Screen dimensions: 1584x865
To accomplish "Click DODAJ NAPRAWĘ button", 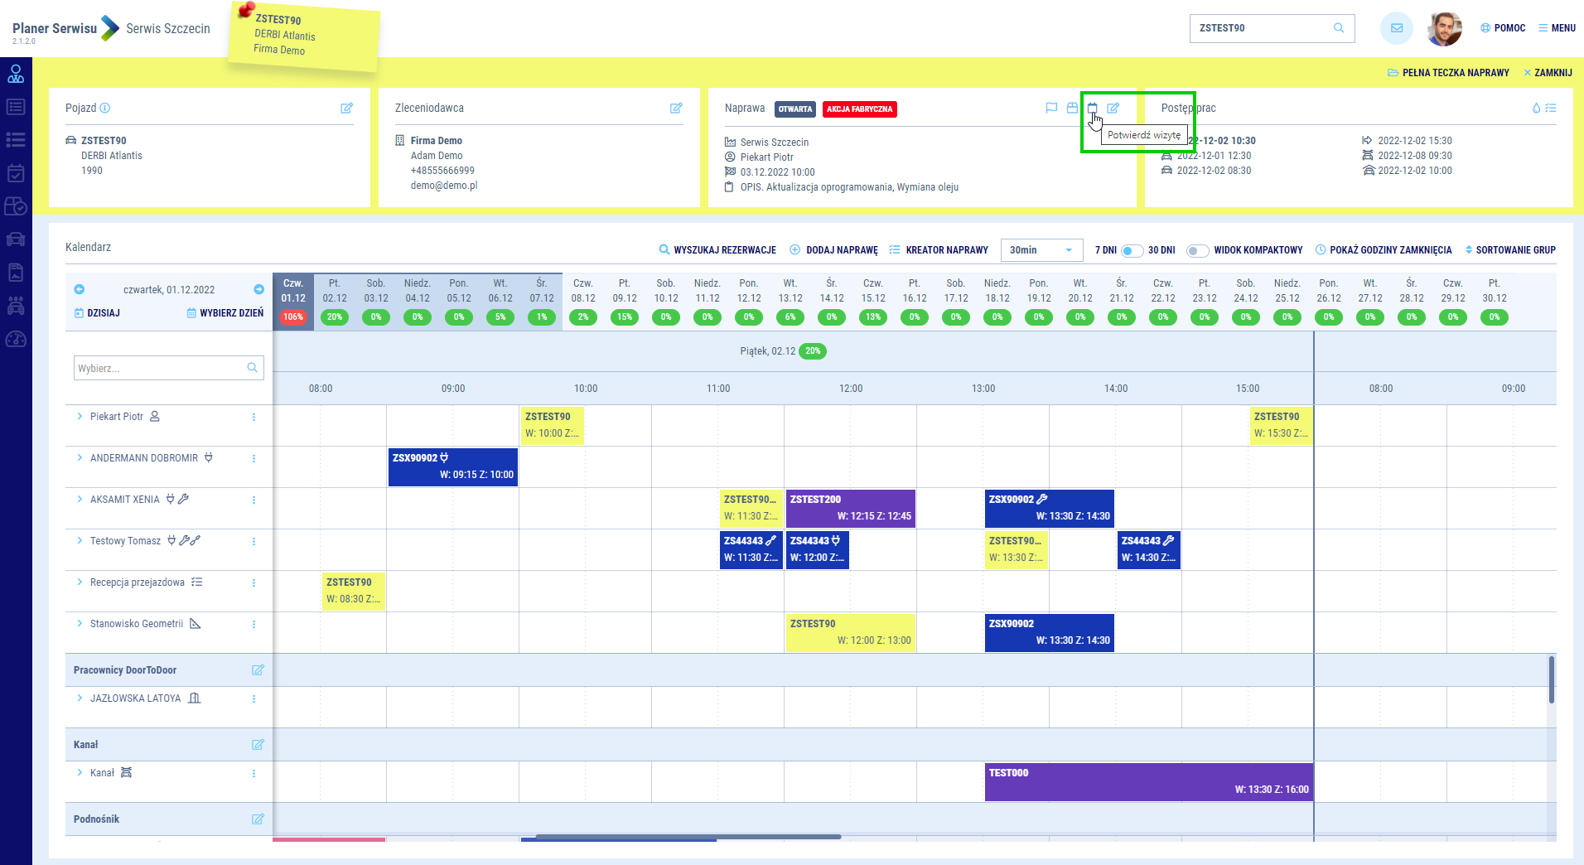I will point(833,250).
